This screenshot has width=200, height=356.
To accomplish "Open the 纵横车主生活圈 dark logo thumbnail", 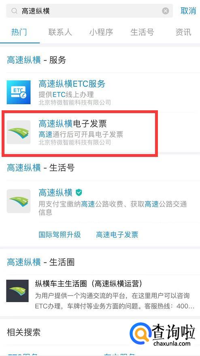I will pyautogui.click(x=17, y=291).
